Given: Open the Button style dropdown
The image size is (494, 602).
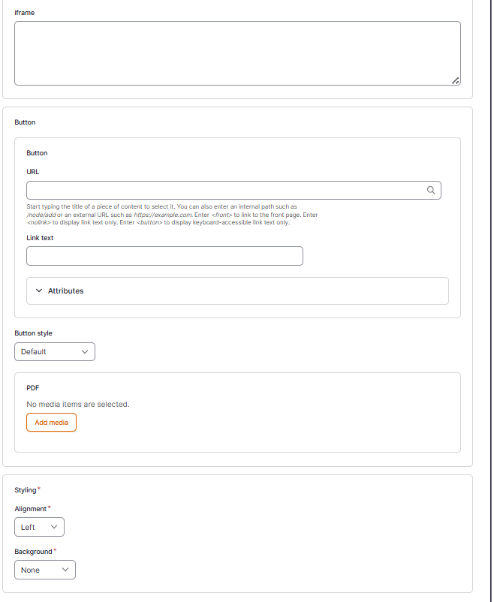Looking at the screenshot, I should click(x=55, y=352).
